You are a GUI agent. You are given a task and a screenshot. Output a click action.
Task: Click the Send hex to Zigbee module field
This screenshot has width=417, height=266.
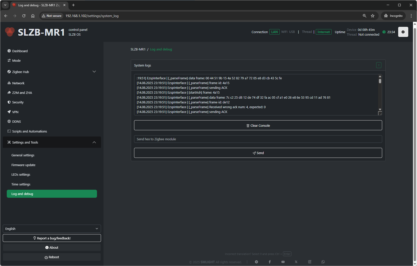point(258,139)
